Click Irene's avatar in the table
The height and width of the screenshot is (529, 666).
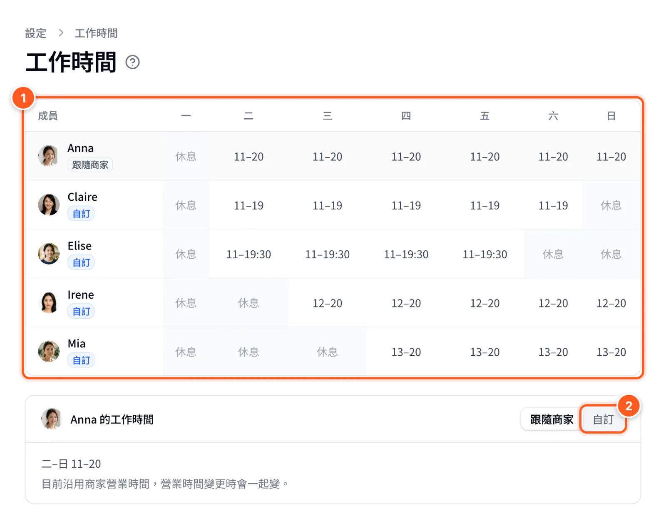coord(49,303)
